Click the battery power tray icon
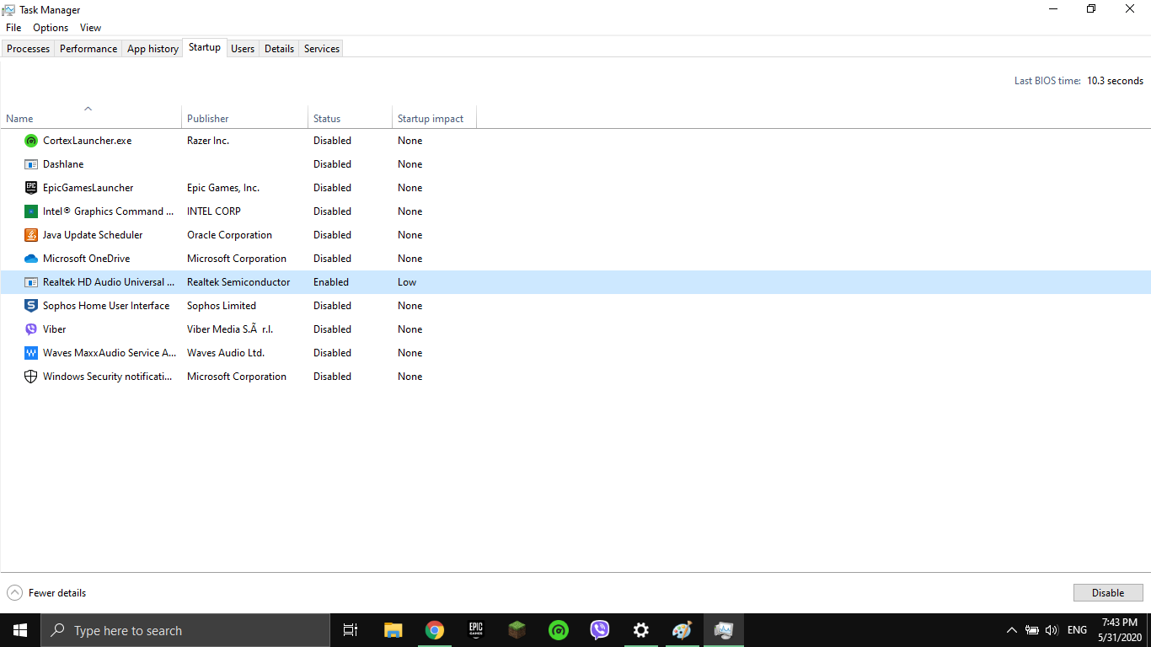 point(1032,630)
